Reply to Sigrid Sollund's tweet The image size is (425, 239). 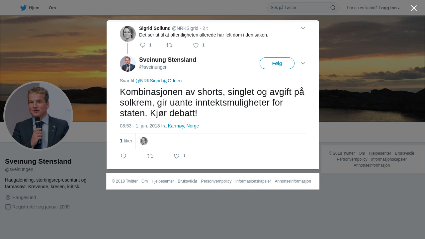143,45
